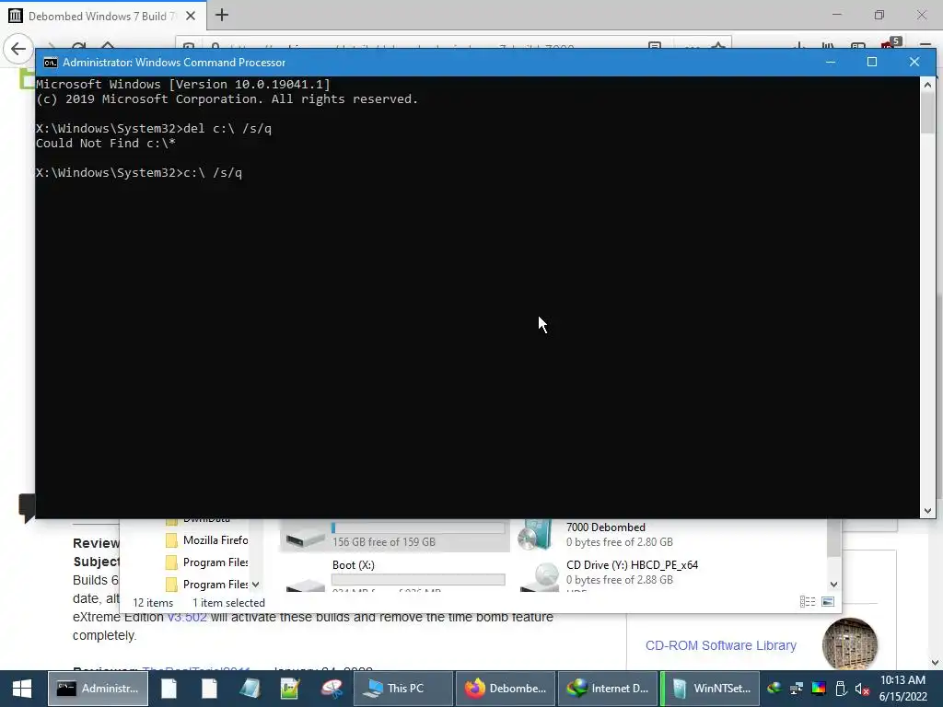Open the first blank document taskbar icon
The width and height of the screenshot is (943, 707).
pos(169,689)
